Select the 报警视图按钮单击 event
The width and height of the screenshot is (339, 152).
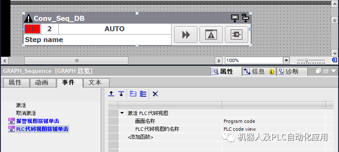pos(37,121)
